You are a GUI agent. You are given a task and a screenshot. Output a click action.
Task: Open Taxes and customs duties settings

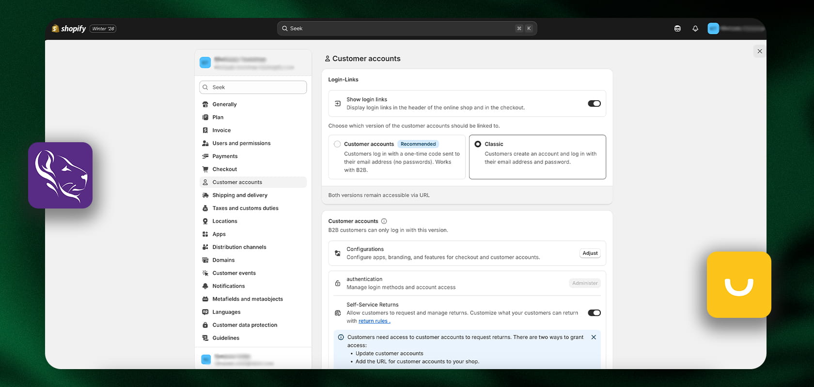[245, 208]
